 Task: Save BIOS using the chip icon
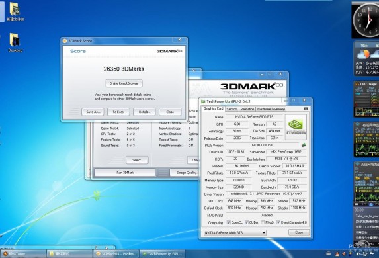coord(304,145)
